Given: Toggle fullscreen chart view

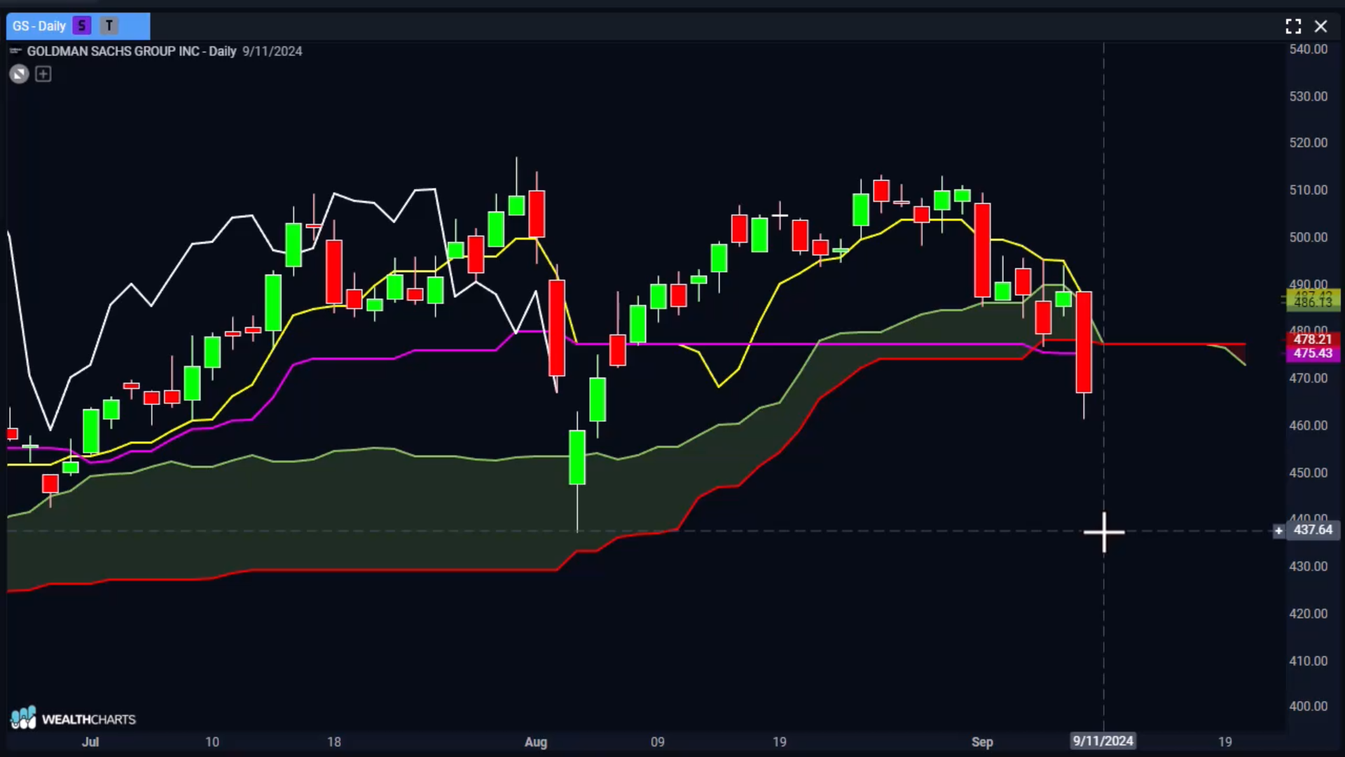Looking at the screenshot, I should 1293,27.
